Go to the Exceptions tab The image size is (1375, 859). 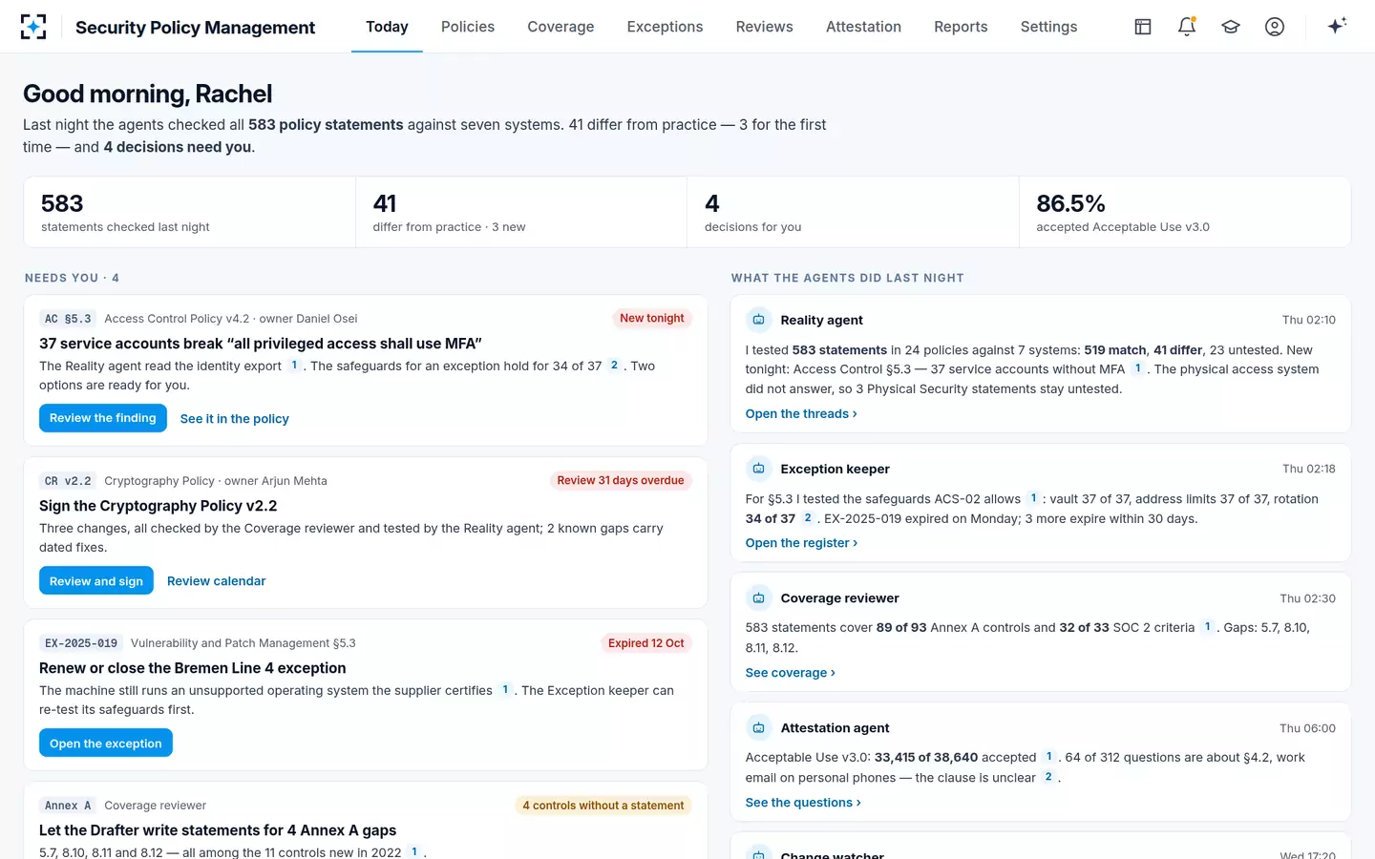coord(665,27)
